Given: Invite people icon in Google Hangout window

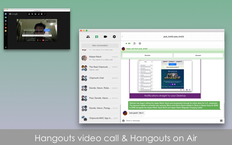Looking at the screenshot, I should (29, 14).
